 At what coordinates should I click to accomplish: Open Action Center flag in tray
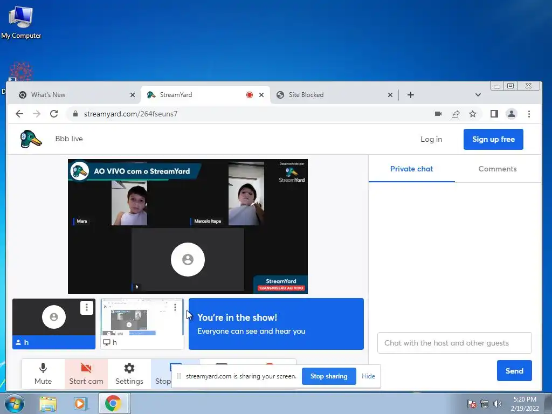click(x=472, y=404)
